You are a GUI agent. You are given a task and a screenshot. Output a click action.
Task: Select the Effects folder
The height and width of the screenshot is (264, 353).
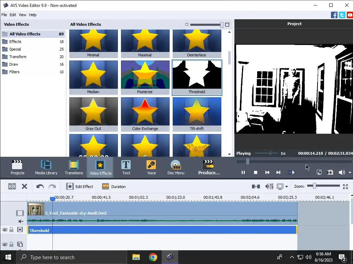33,42
